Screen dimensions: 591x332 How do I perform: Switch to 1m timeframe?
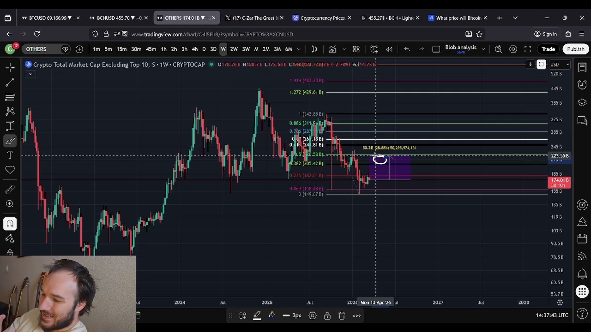96,49
